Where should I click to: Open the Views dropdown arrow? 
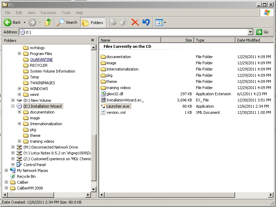point(165,22)
